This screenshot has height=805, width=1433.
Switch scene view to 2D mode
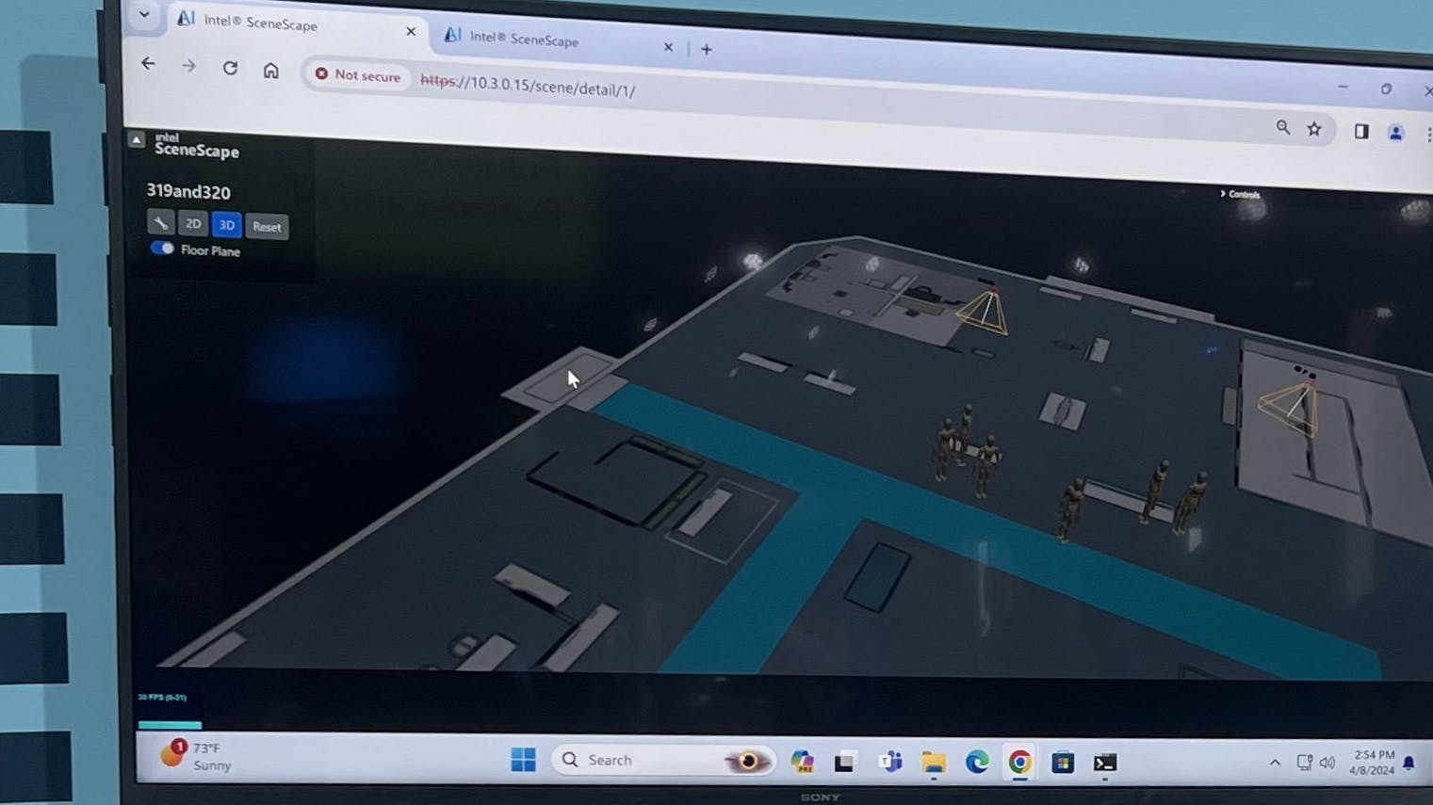tap(194, 223)
